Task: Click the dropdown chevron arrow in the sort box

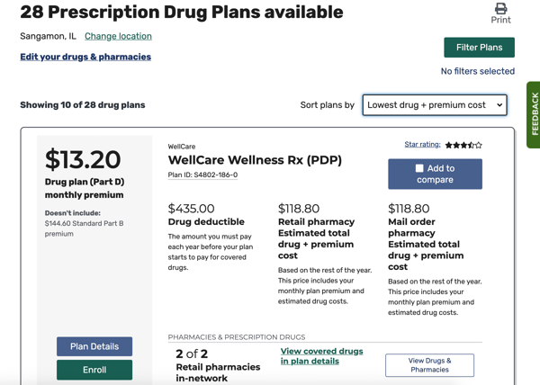Action: (499, 105)
